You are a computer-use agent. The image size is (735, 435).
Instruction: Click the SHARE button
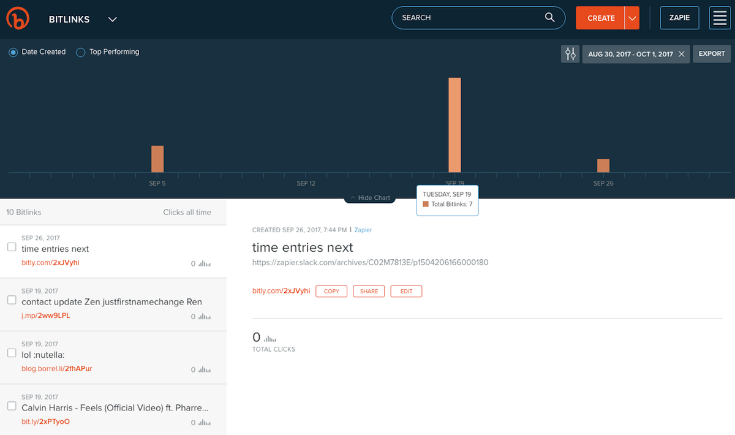[369, 291]
